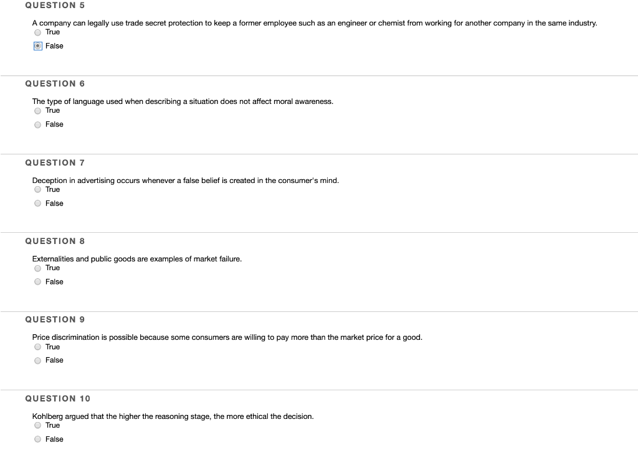Click the Kohlberg question statement text
Viewport: 638px width, 460px height.
173,416
